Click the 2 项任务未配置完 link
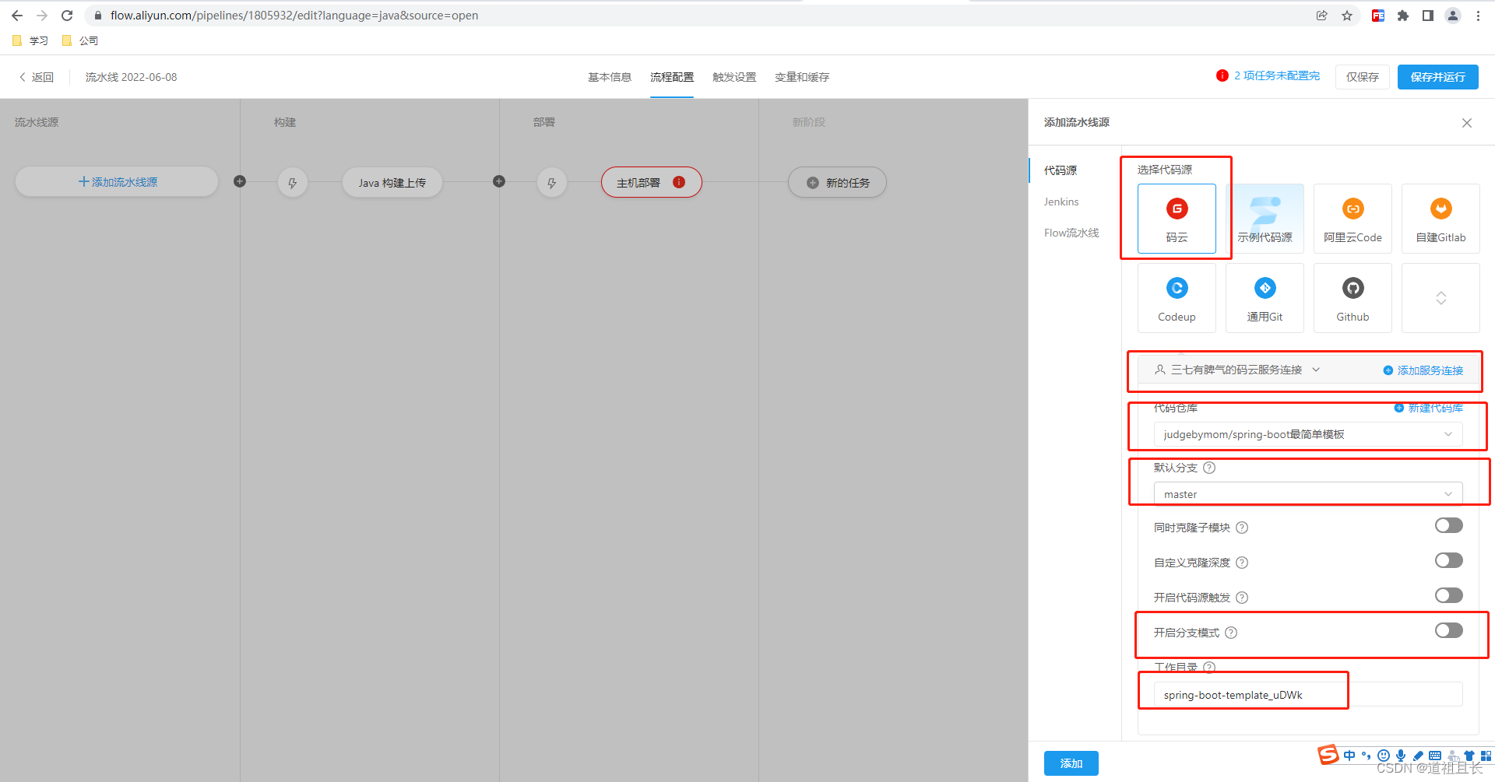The image size is (1495, 782). (1277, 75)
